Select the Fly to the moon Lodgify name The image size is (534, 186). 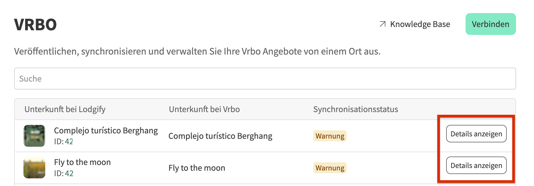point(82,162)
